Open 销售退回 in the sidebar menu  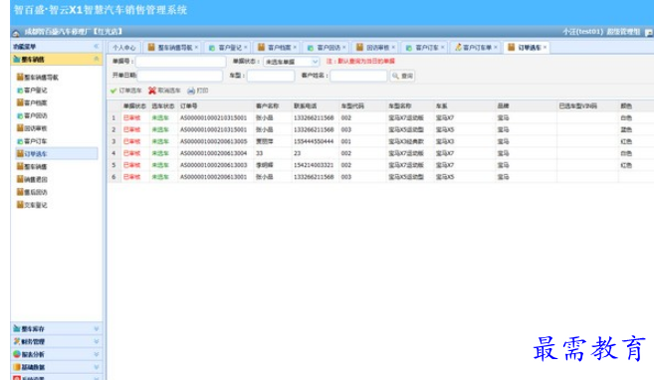click(32, 180)
